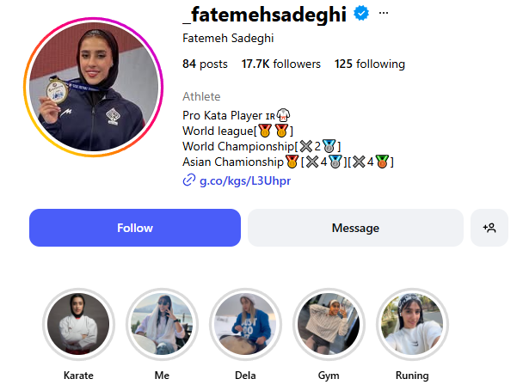Click the blue verified badge
523x385 pixels.
361,14
